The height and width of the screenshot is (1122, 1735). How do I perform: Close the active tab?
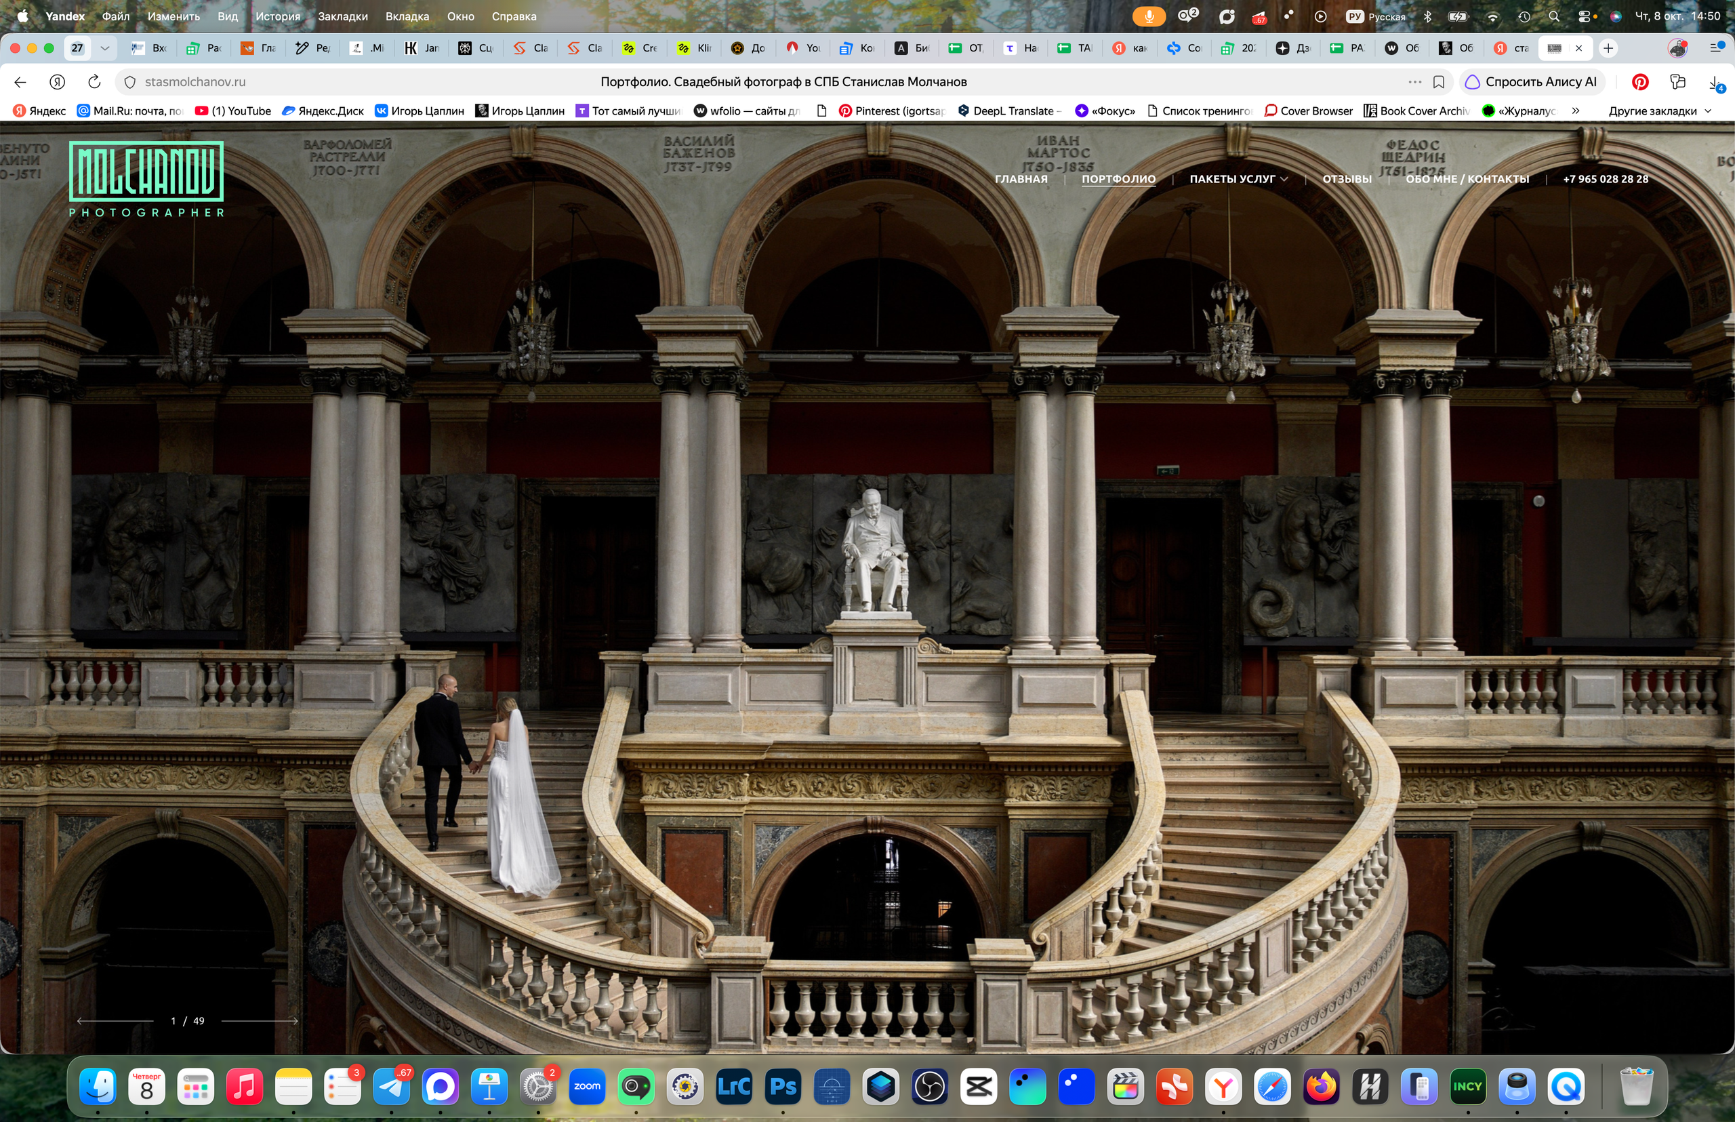click(1578, 48)
